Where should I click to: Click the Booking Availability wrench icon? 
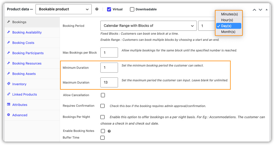(8, 32)
